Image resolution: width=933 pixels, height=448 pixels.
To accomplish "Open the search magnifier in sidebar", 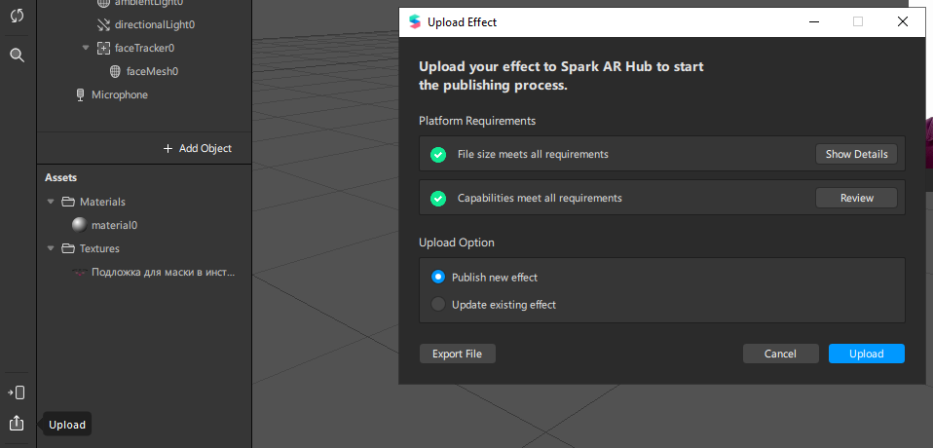I will tap(18, 56).
